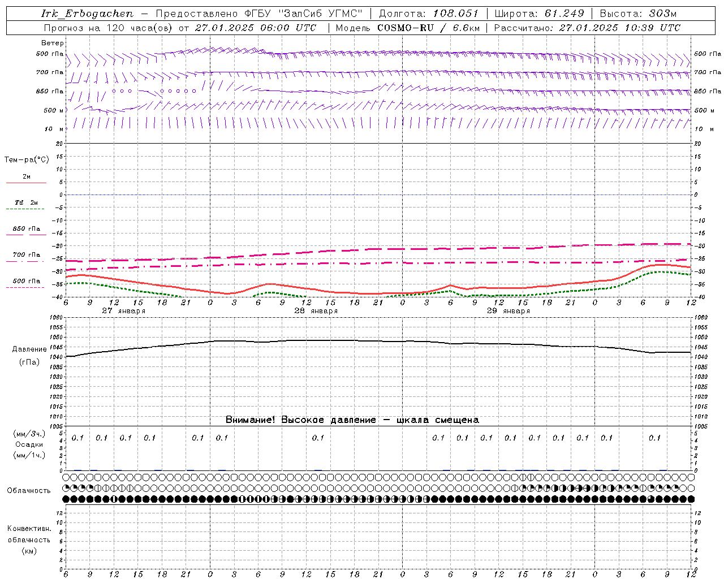Select the (км) unit label for convective cloud
Viewport: 724px width, 579px height.
tap(29, 551)
